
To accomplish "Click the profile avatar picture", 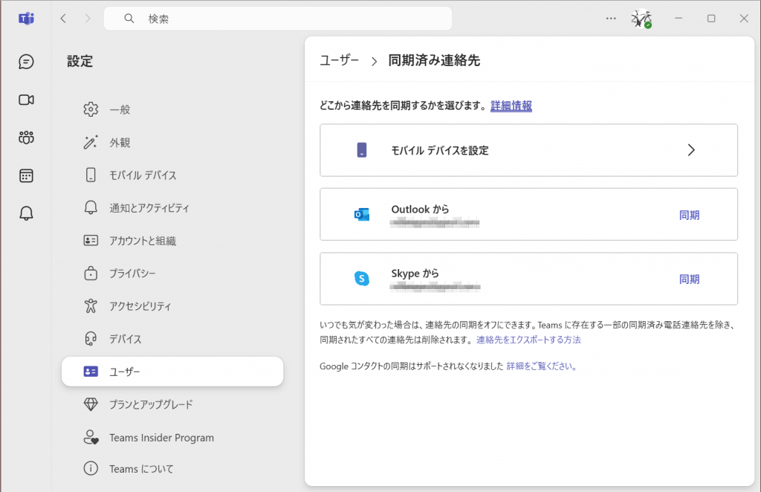I will (x=641, y=19).
